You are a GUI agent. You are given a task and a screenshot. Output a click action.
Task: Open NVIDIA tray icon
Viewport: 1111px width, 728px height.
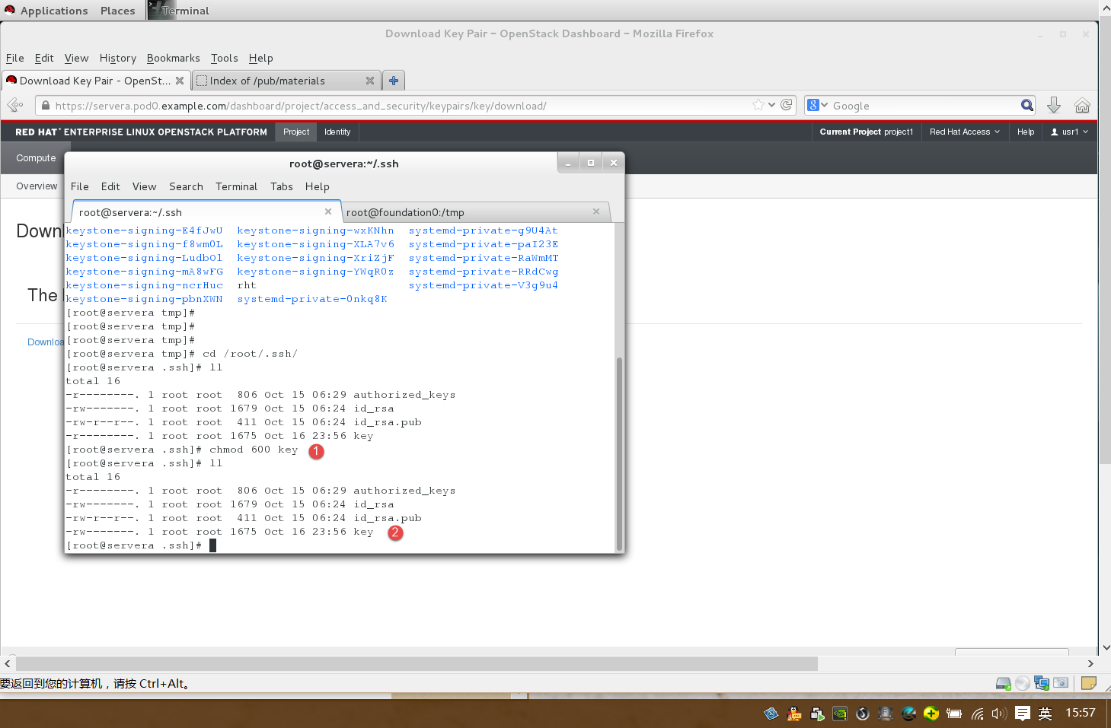840,714
